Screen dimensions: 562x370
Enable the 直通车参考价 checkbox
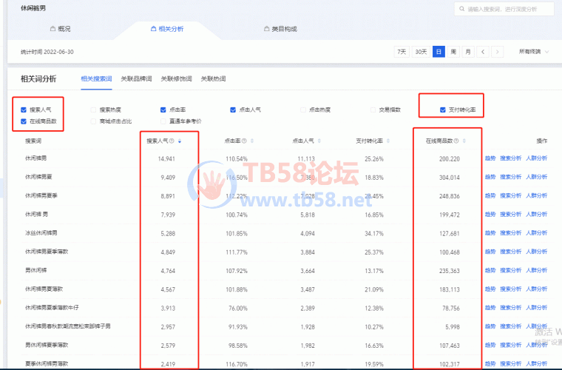163,121
